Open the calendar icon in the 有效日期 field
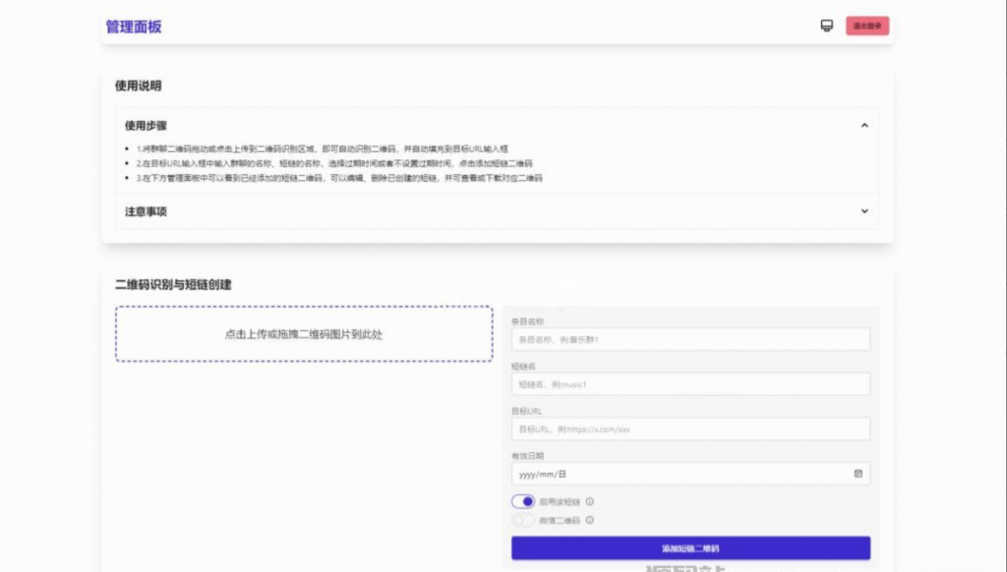The height and width of the screenshot is (572, 1007). coord(858,473)
